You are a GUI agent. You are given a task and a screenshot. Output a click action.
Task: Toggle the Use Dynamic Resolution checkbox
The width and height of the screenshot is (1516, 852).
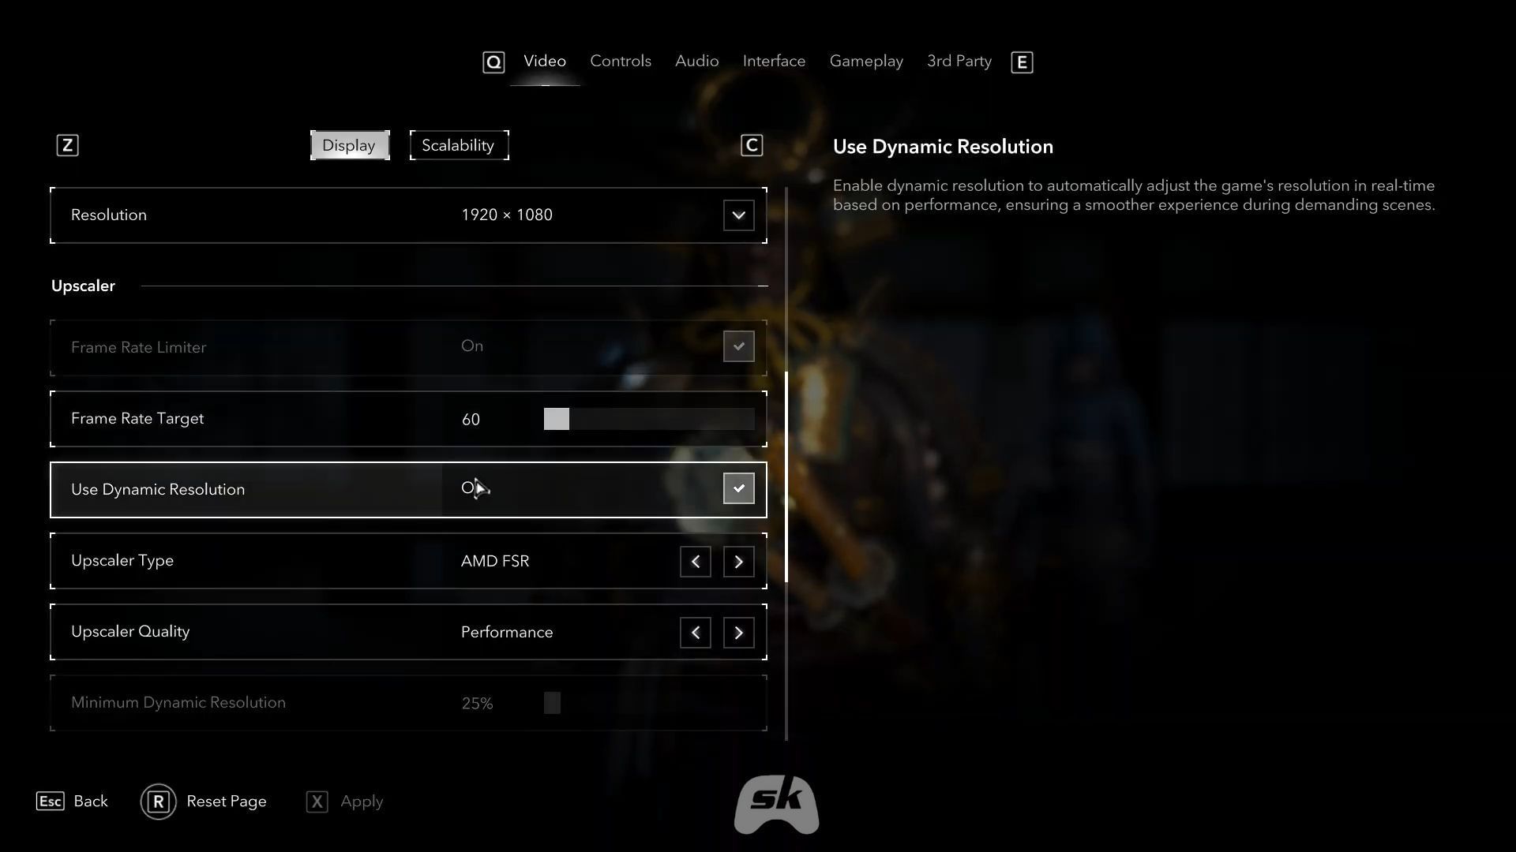coord(738,488)
